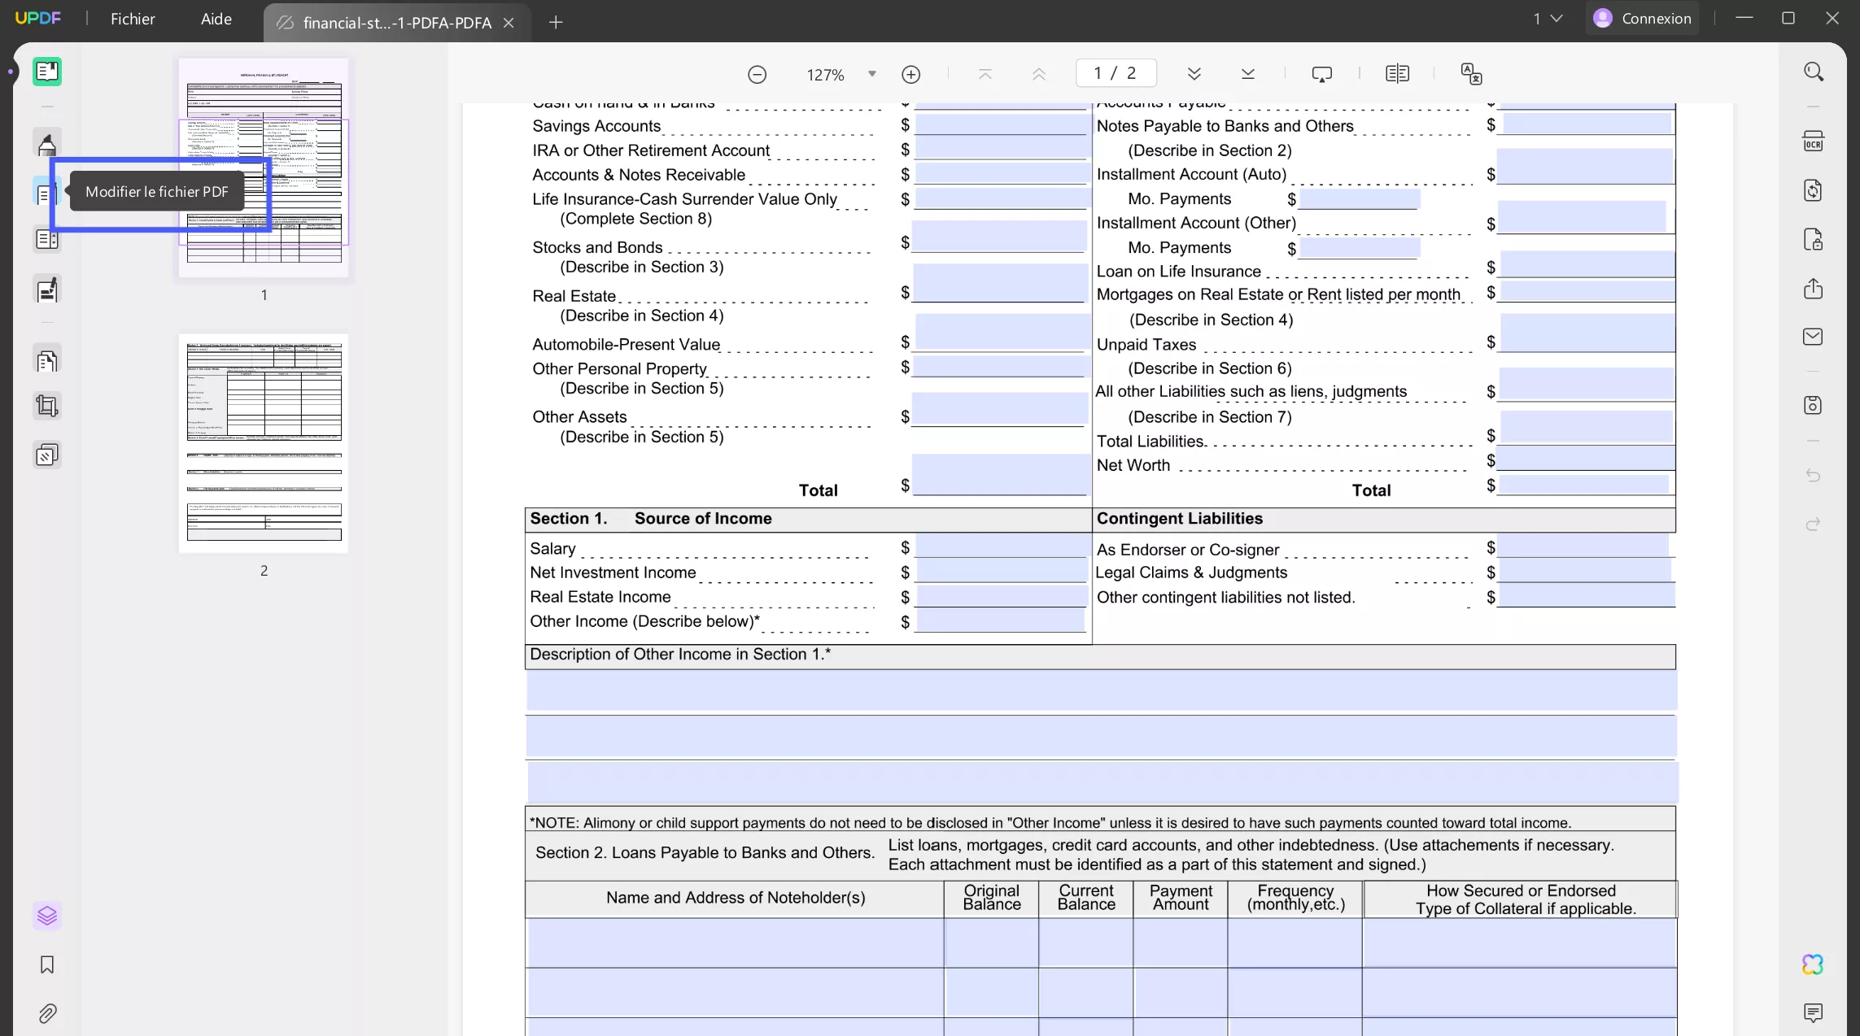Add a new tab with plus
This screenshot has height=1036, width=1860.
[x=556, y=23]
